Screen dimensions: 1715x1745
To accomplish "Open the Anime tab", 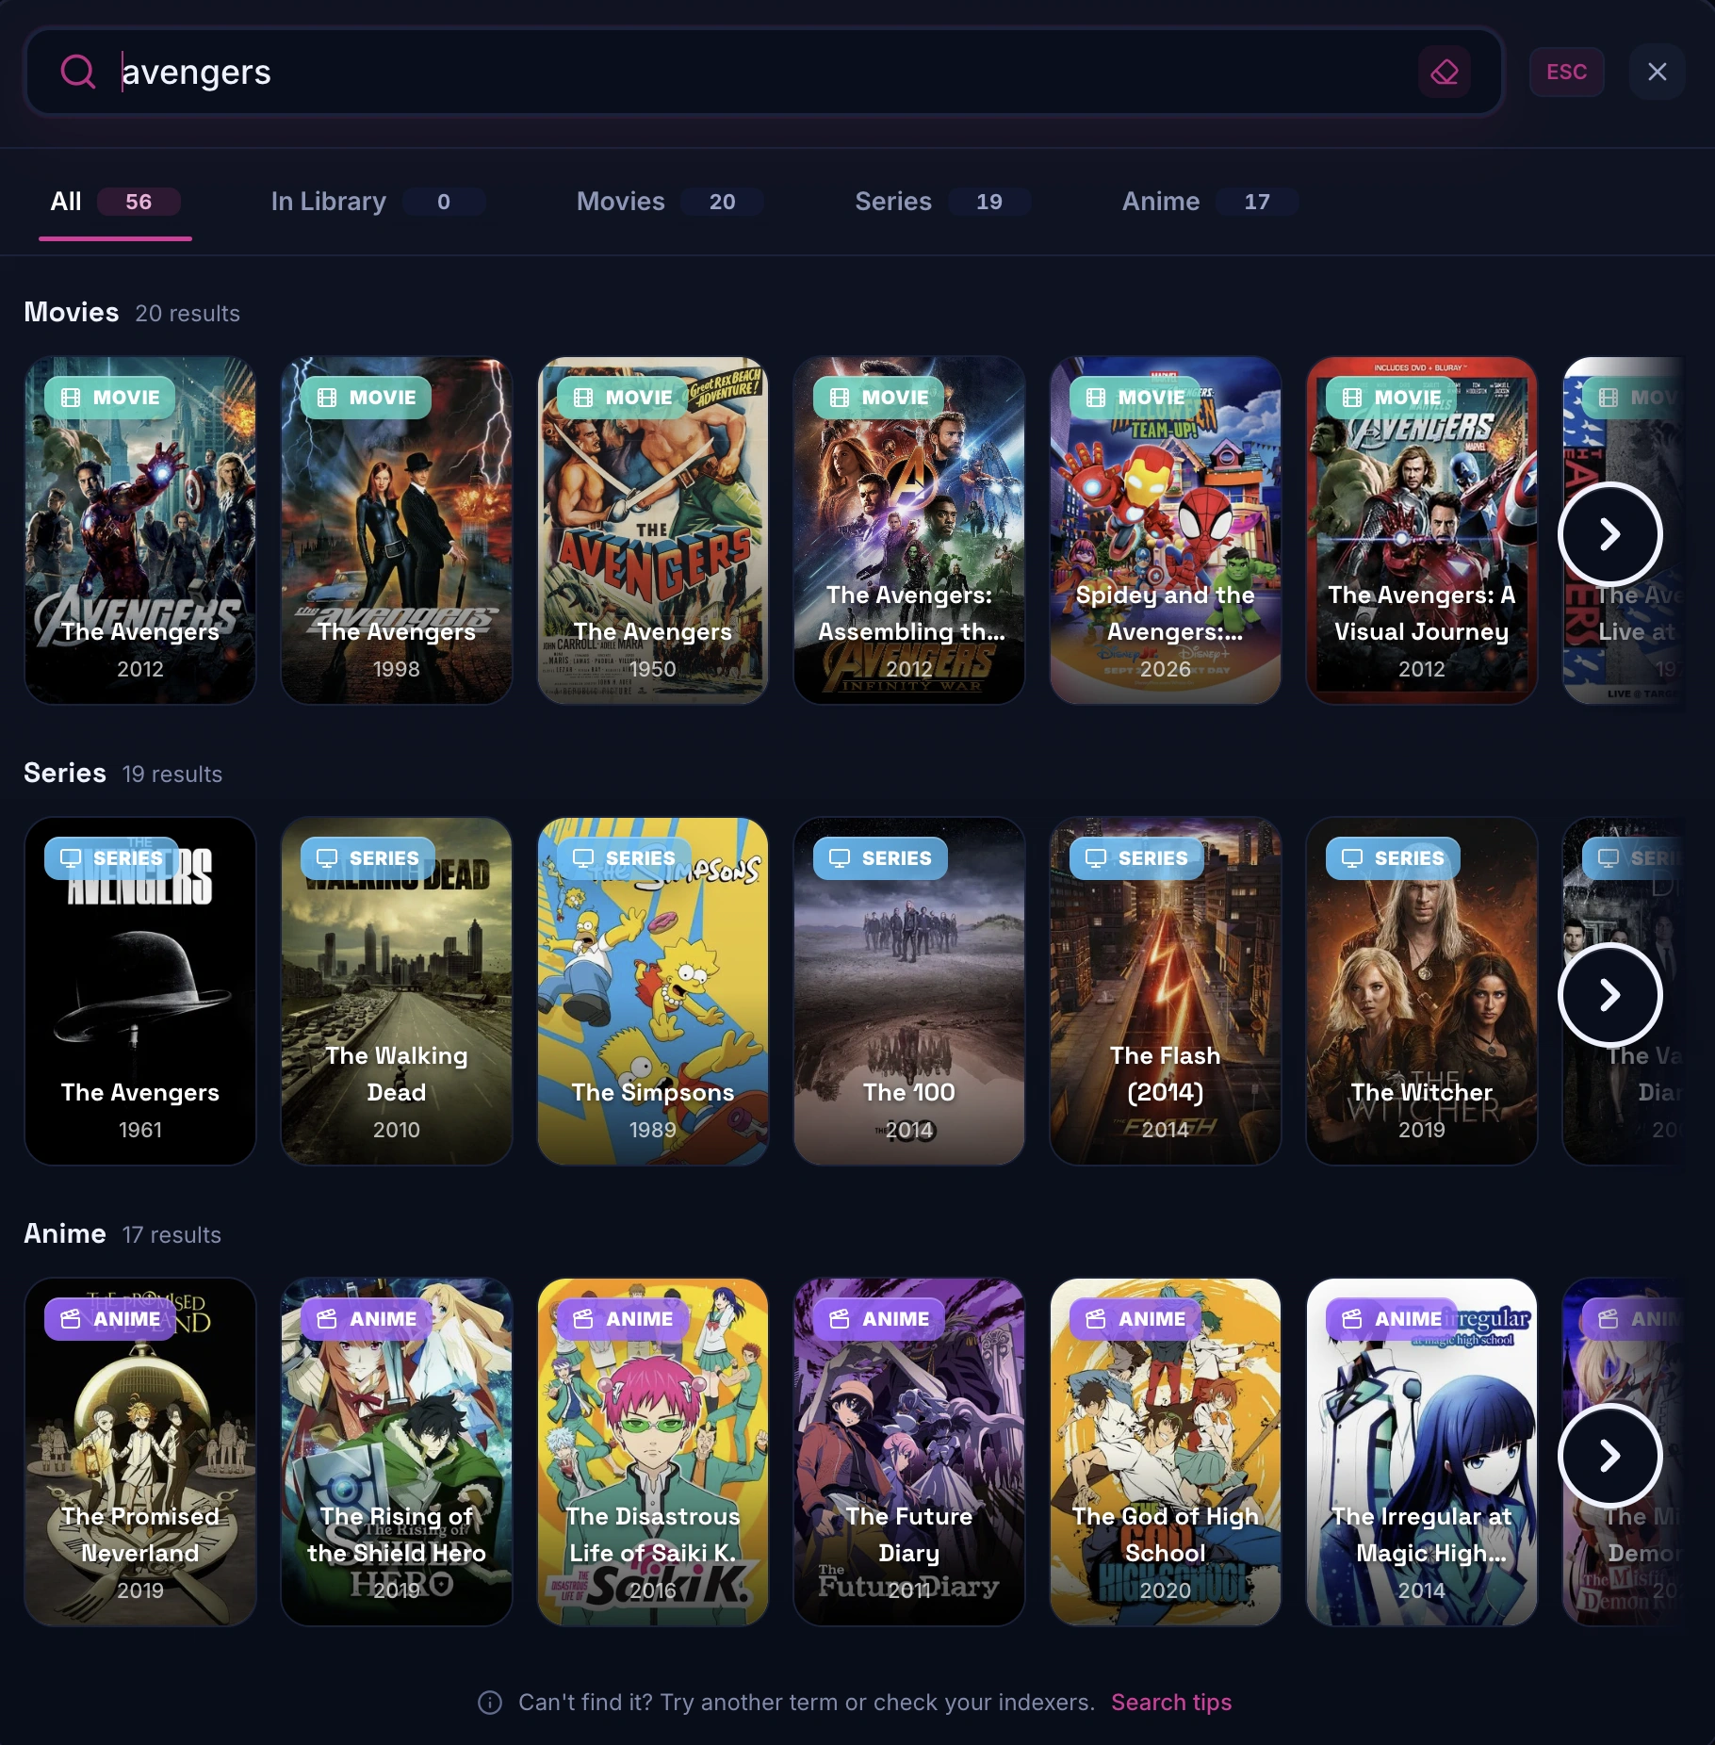I will click(1209, 202).
